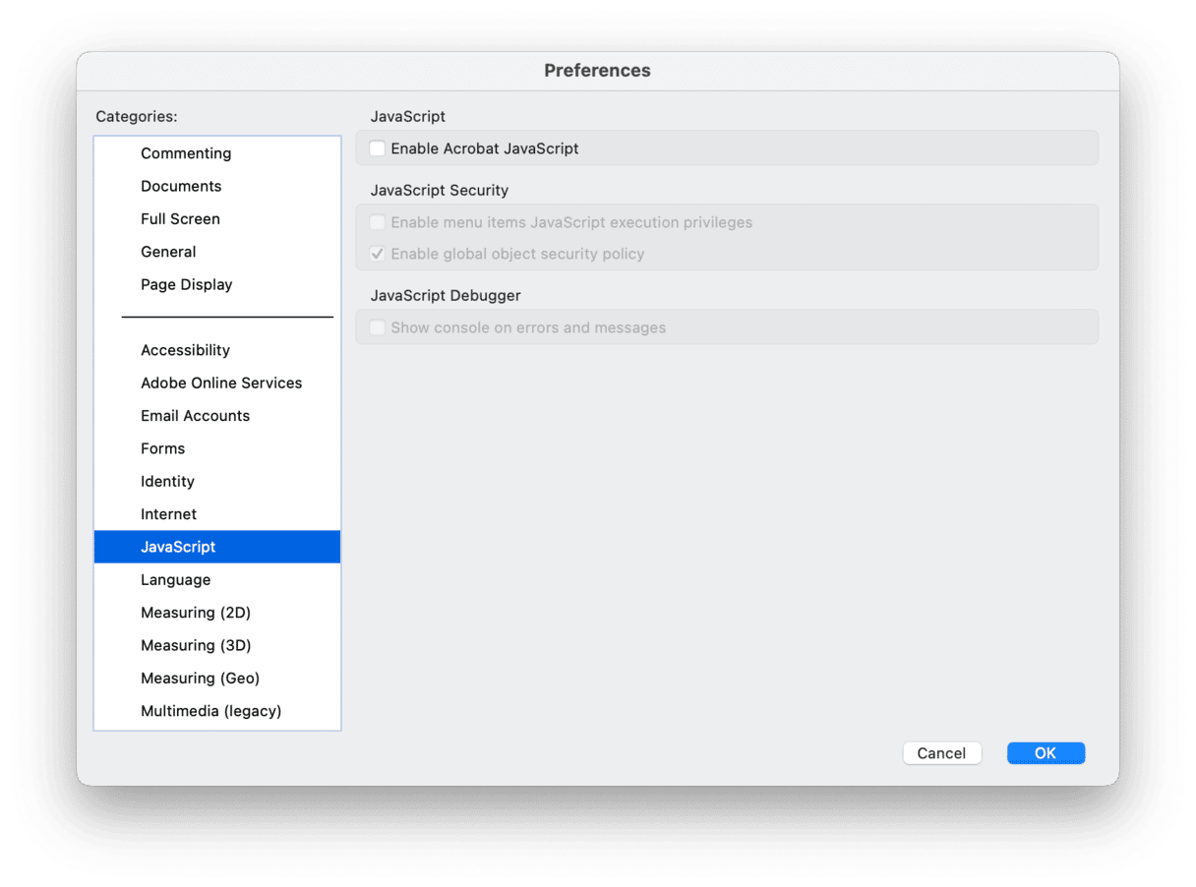1196x887 pixels.
Task: Choose Full Screen in categories list
Action: 180,219
